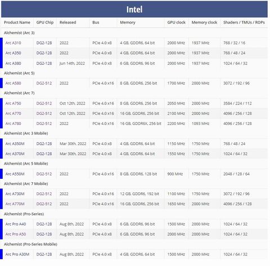270x266 pixels.
Task: Open the Arc Pro A40 product link
Action: 16,224
